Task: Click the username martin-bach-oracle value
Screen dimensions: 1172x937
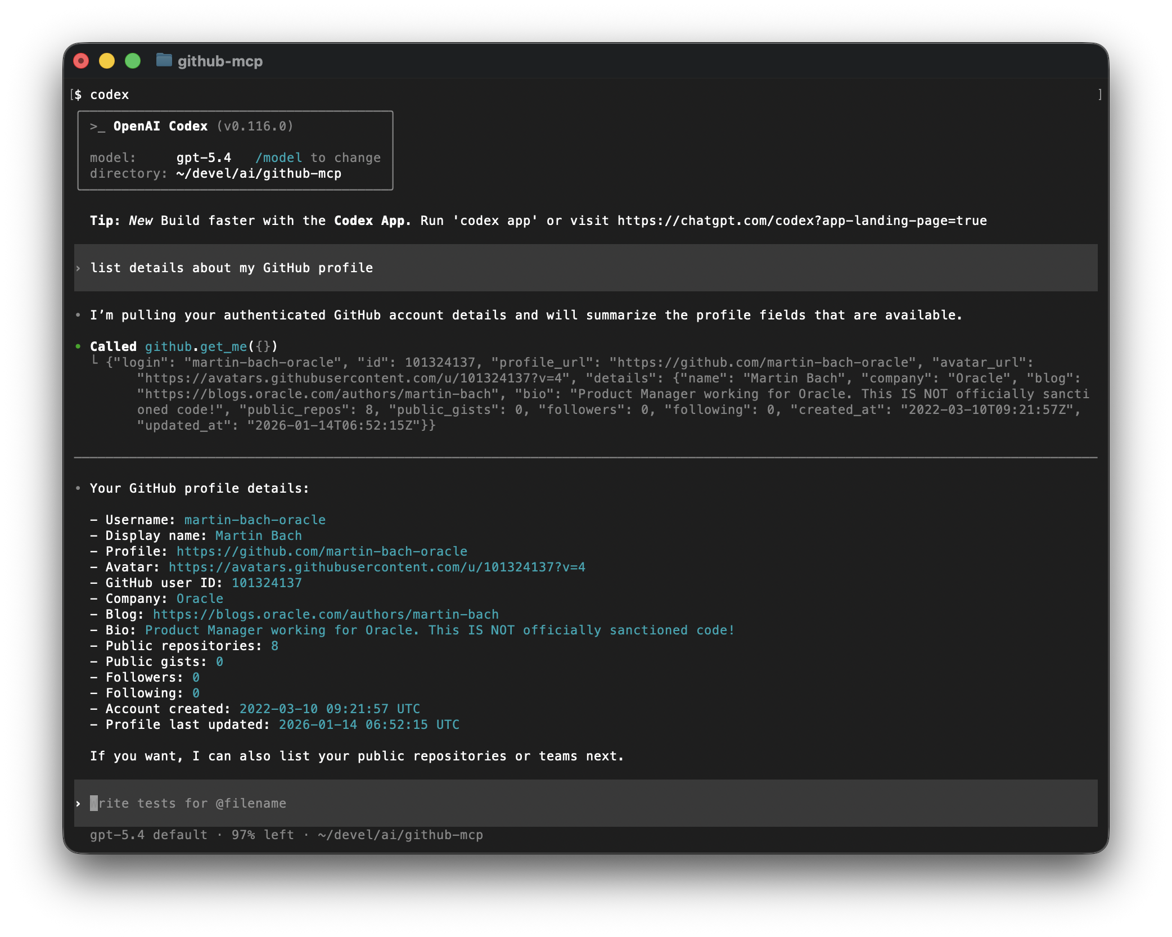Action: (x=255, y=520)
